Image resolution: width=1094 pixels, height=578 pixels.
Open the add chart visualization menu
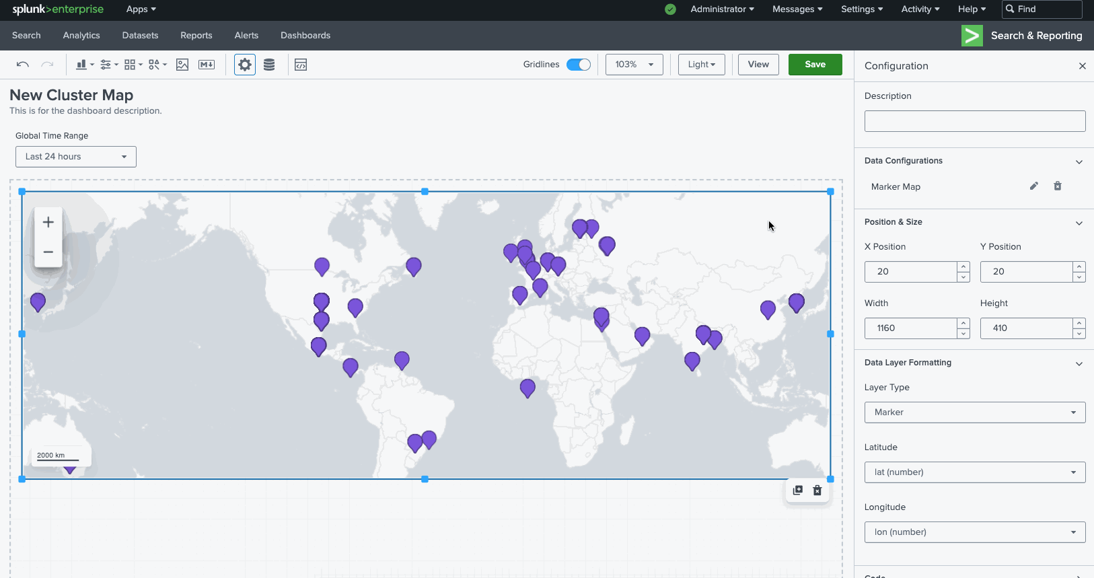84,65
